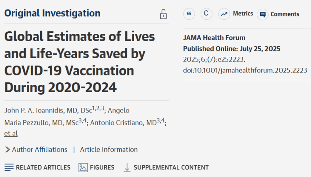311x177 pixels.
Task: Click the Comments speech bubble icon
Action: tap(263, 15)
